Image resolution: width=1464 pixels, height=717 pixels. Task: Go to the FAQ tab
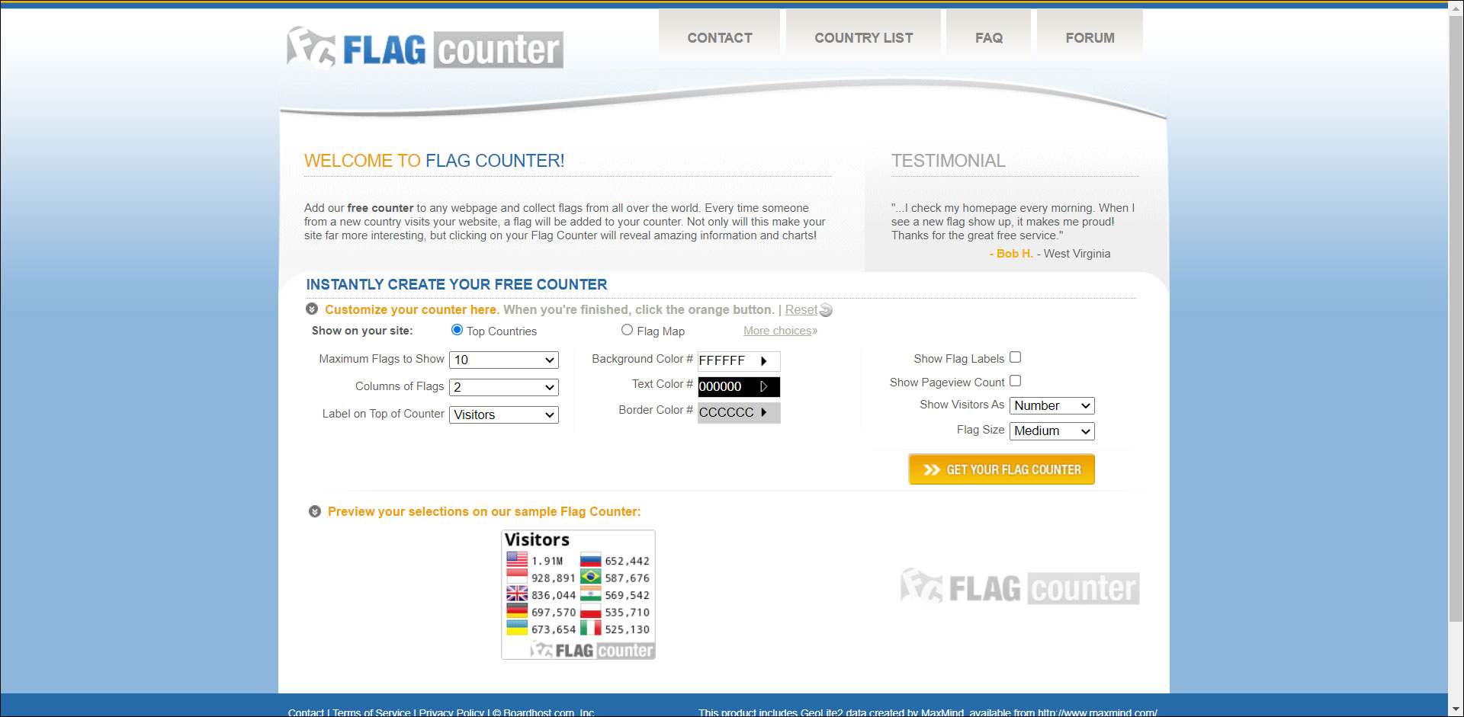[988, 37]
